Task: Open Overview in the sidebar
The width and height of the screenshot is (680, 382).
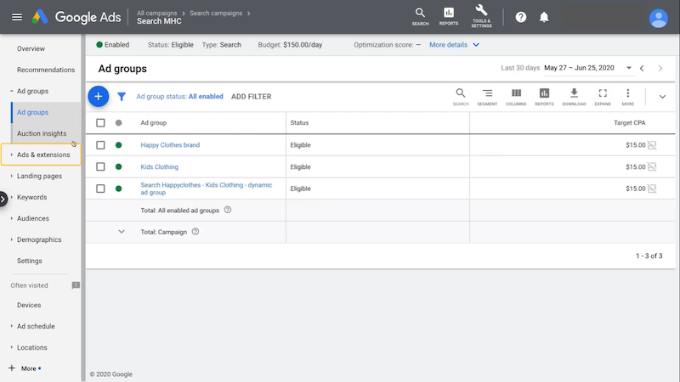Action: pyautogui.click(x=31, y=48)
